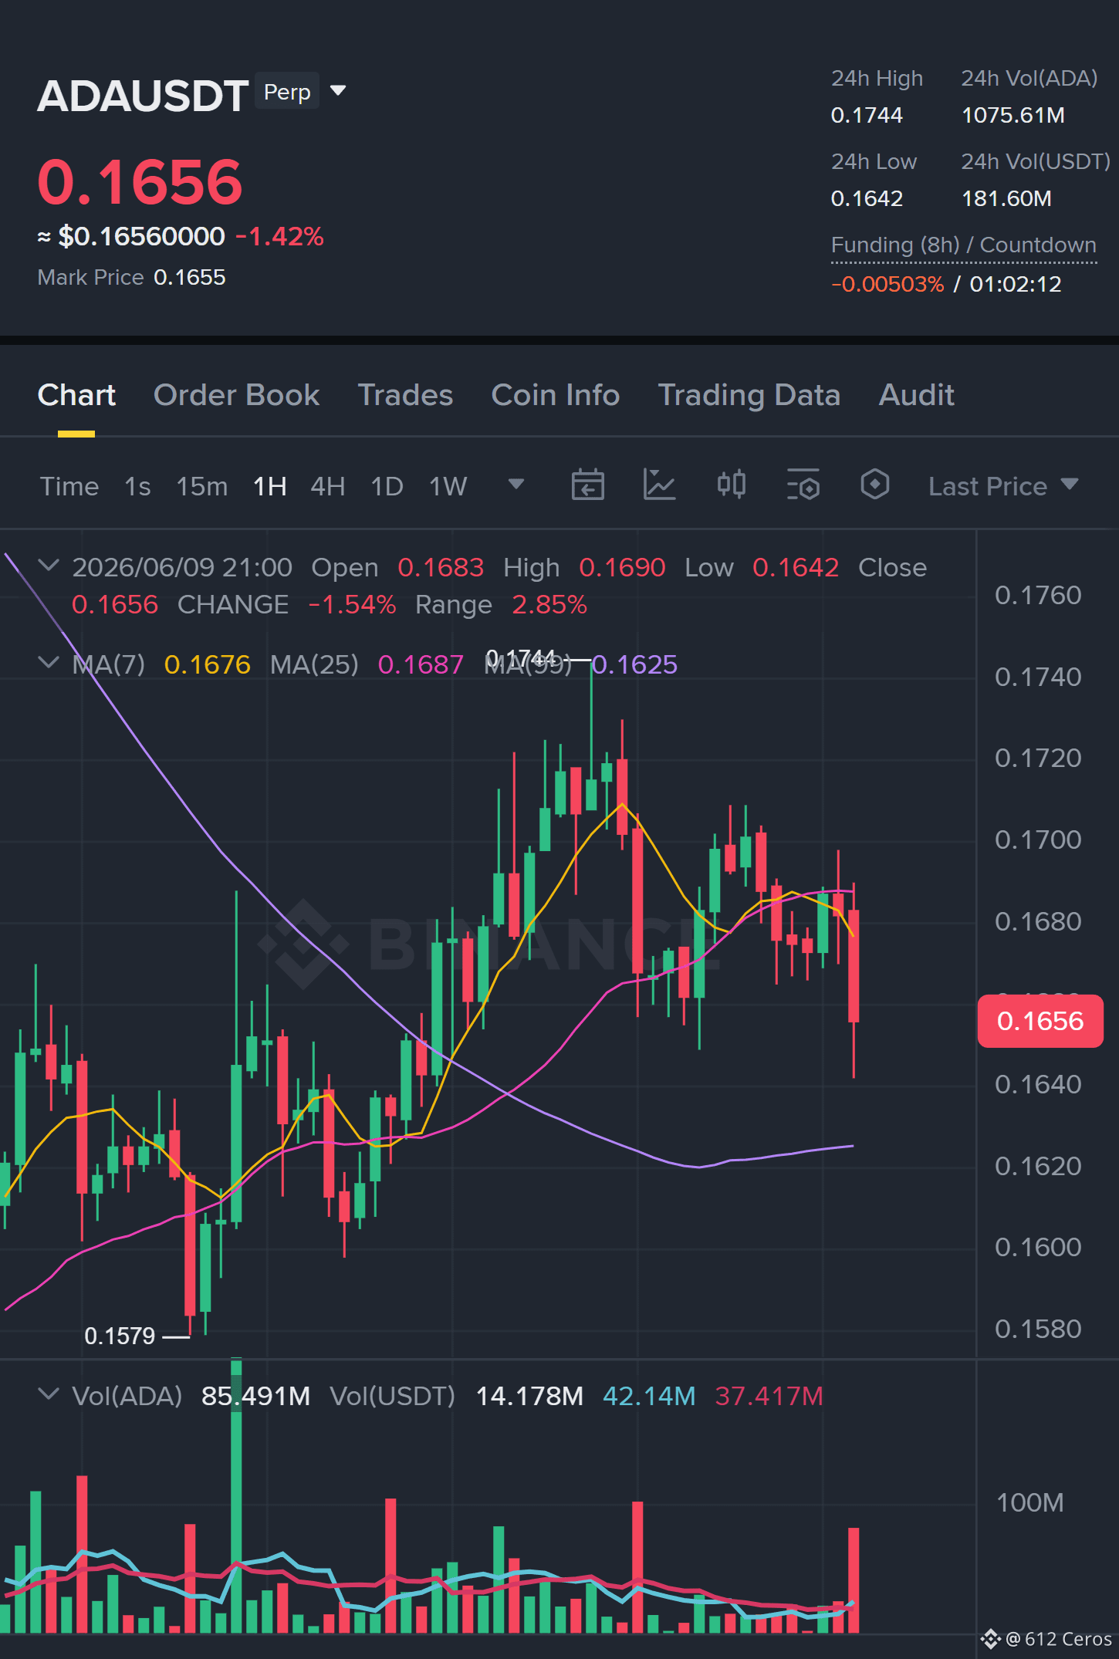Click the share icon beside 612 Ceros
This screenshot has width=1119, height=1659.
click(x=991, y=1639)
